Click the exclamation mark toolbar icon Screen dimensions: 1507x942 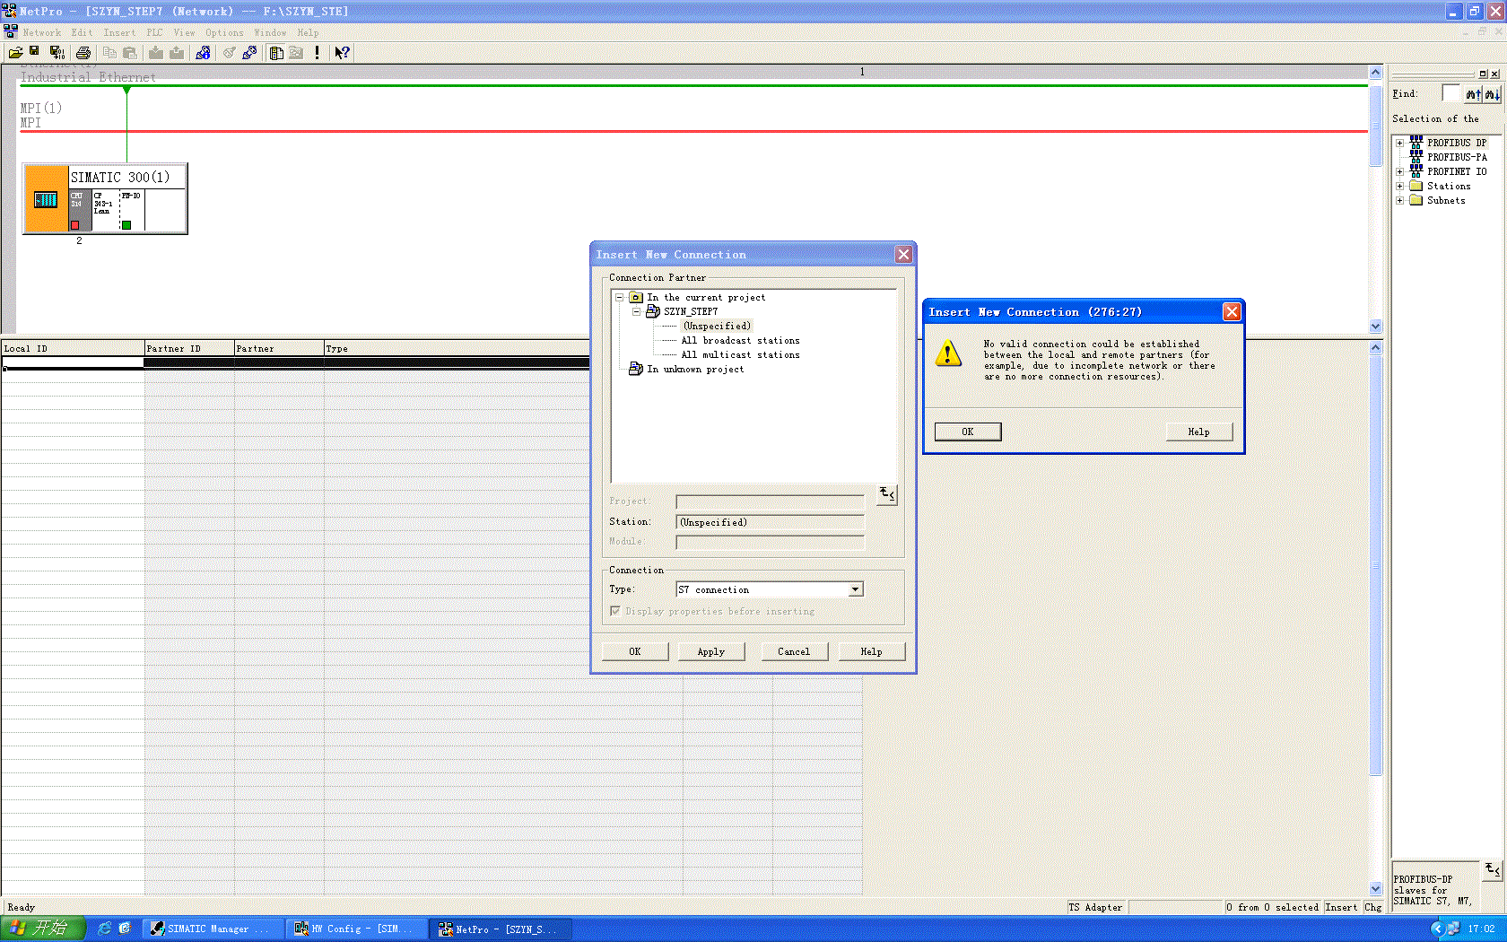(x=317, y=53)
